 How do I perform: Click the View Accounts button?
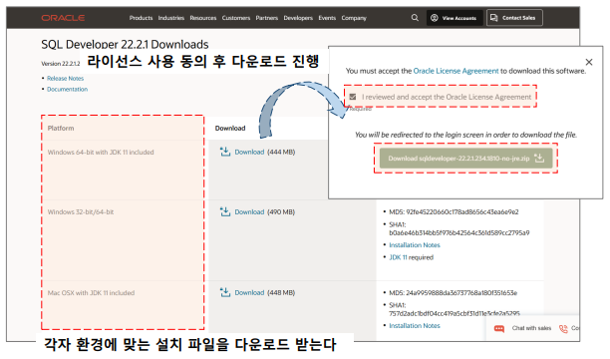pos(455,18)
